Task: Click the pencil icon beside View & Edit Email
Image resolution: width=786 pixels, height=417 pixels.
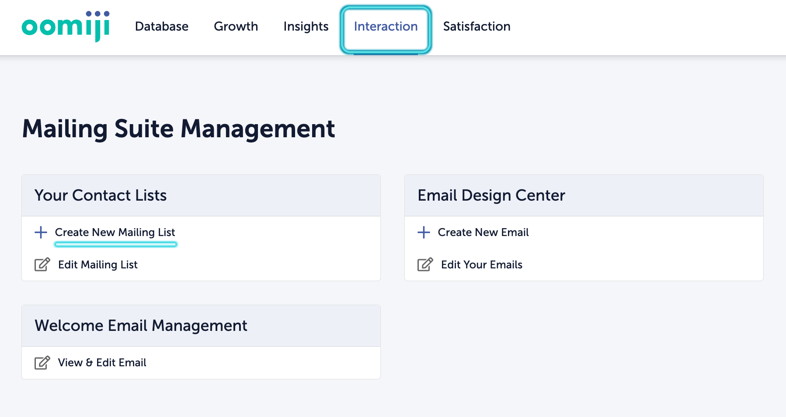Action: click(42, 362)
